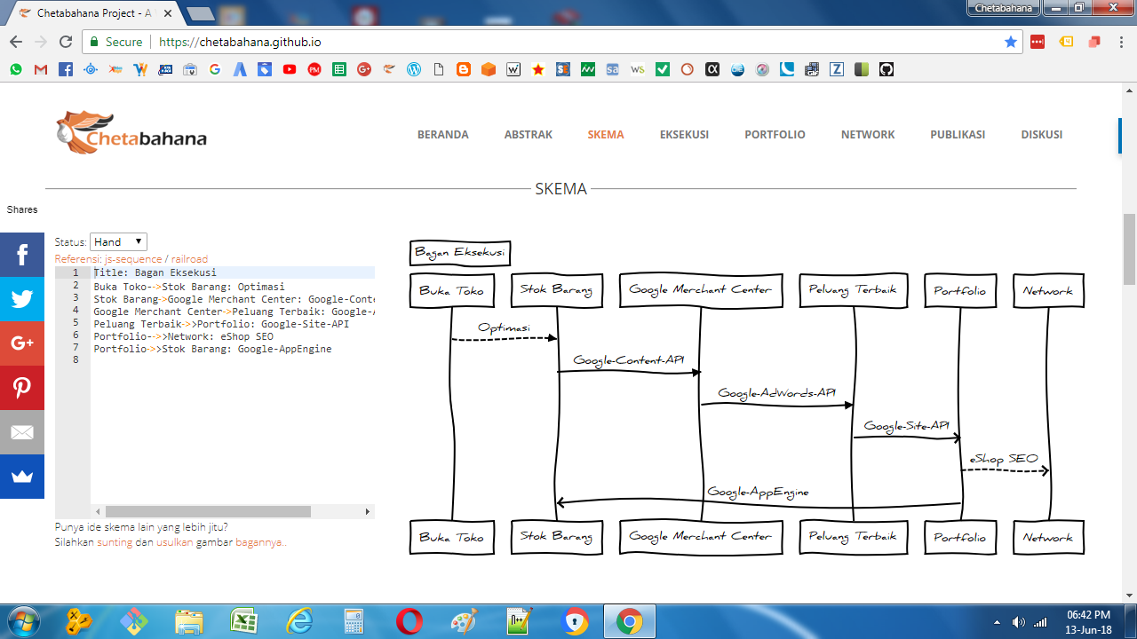This screenshot has width=1137, height=639.
Task: Open the blue Z bookmark
Action: [x=836, y=69]
